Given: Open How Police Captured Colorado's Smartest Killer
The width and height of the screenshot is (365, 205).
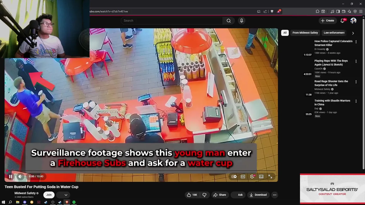Looking at the screenshot, I should (x=333, y=43).
